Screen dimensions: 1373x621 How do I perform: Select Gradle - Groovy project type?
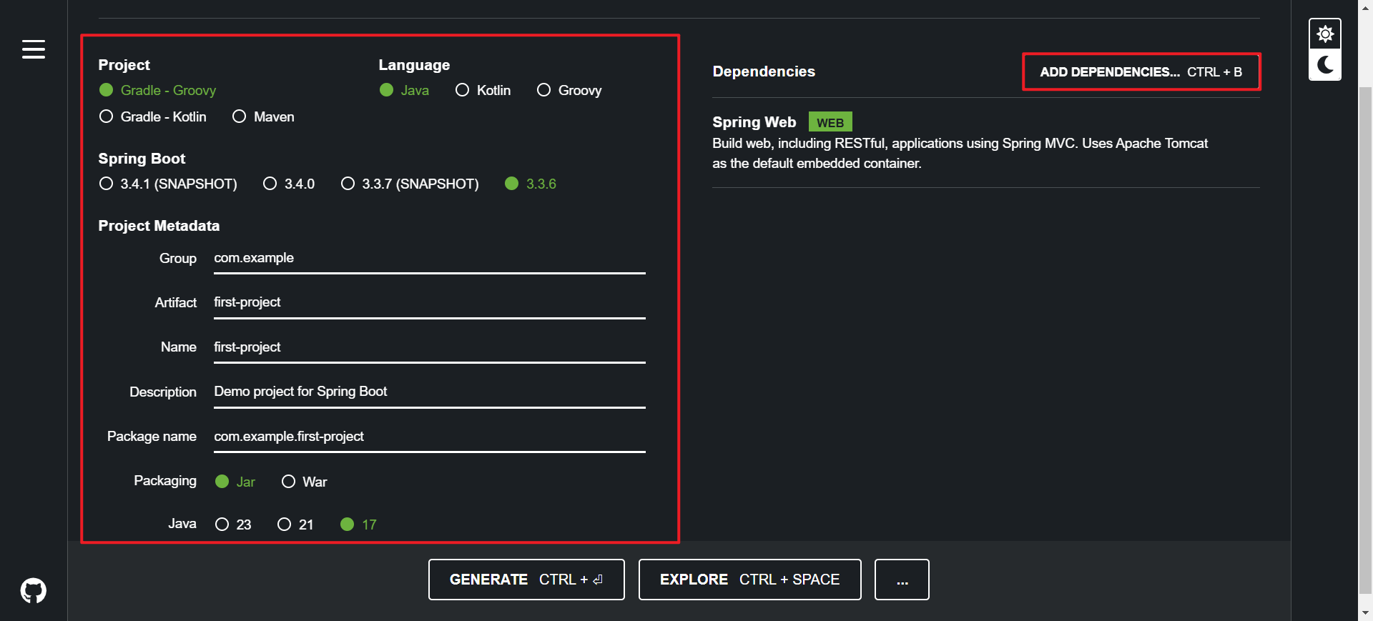click(x=157, y=90)
